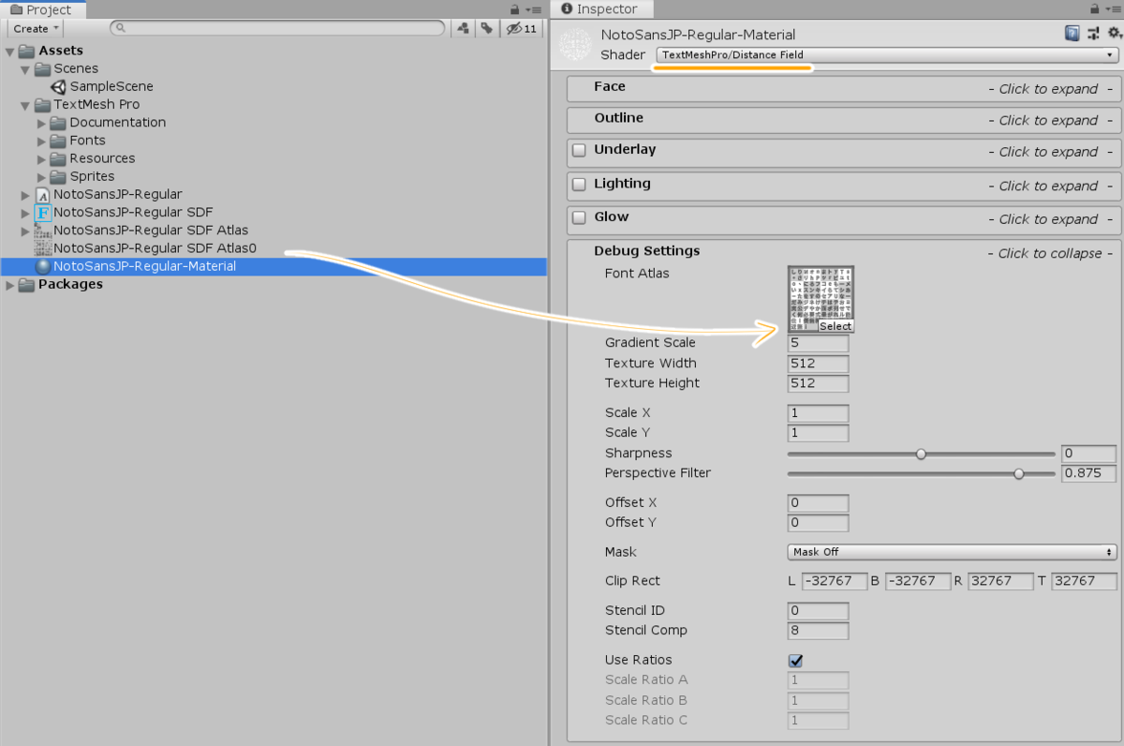This screenshot has width=1124, height=746.
Task: Click the Stencil Comp value field
Action: tap(819, 631)
